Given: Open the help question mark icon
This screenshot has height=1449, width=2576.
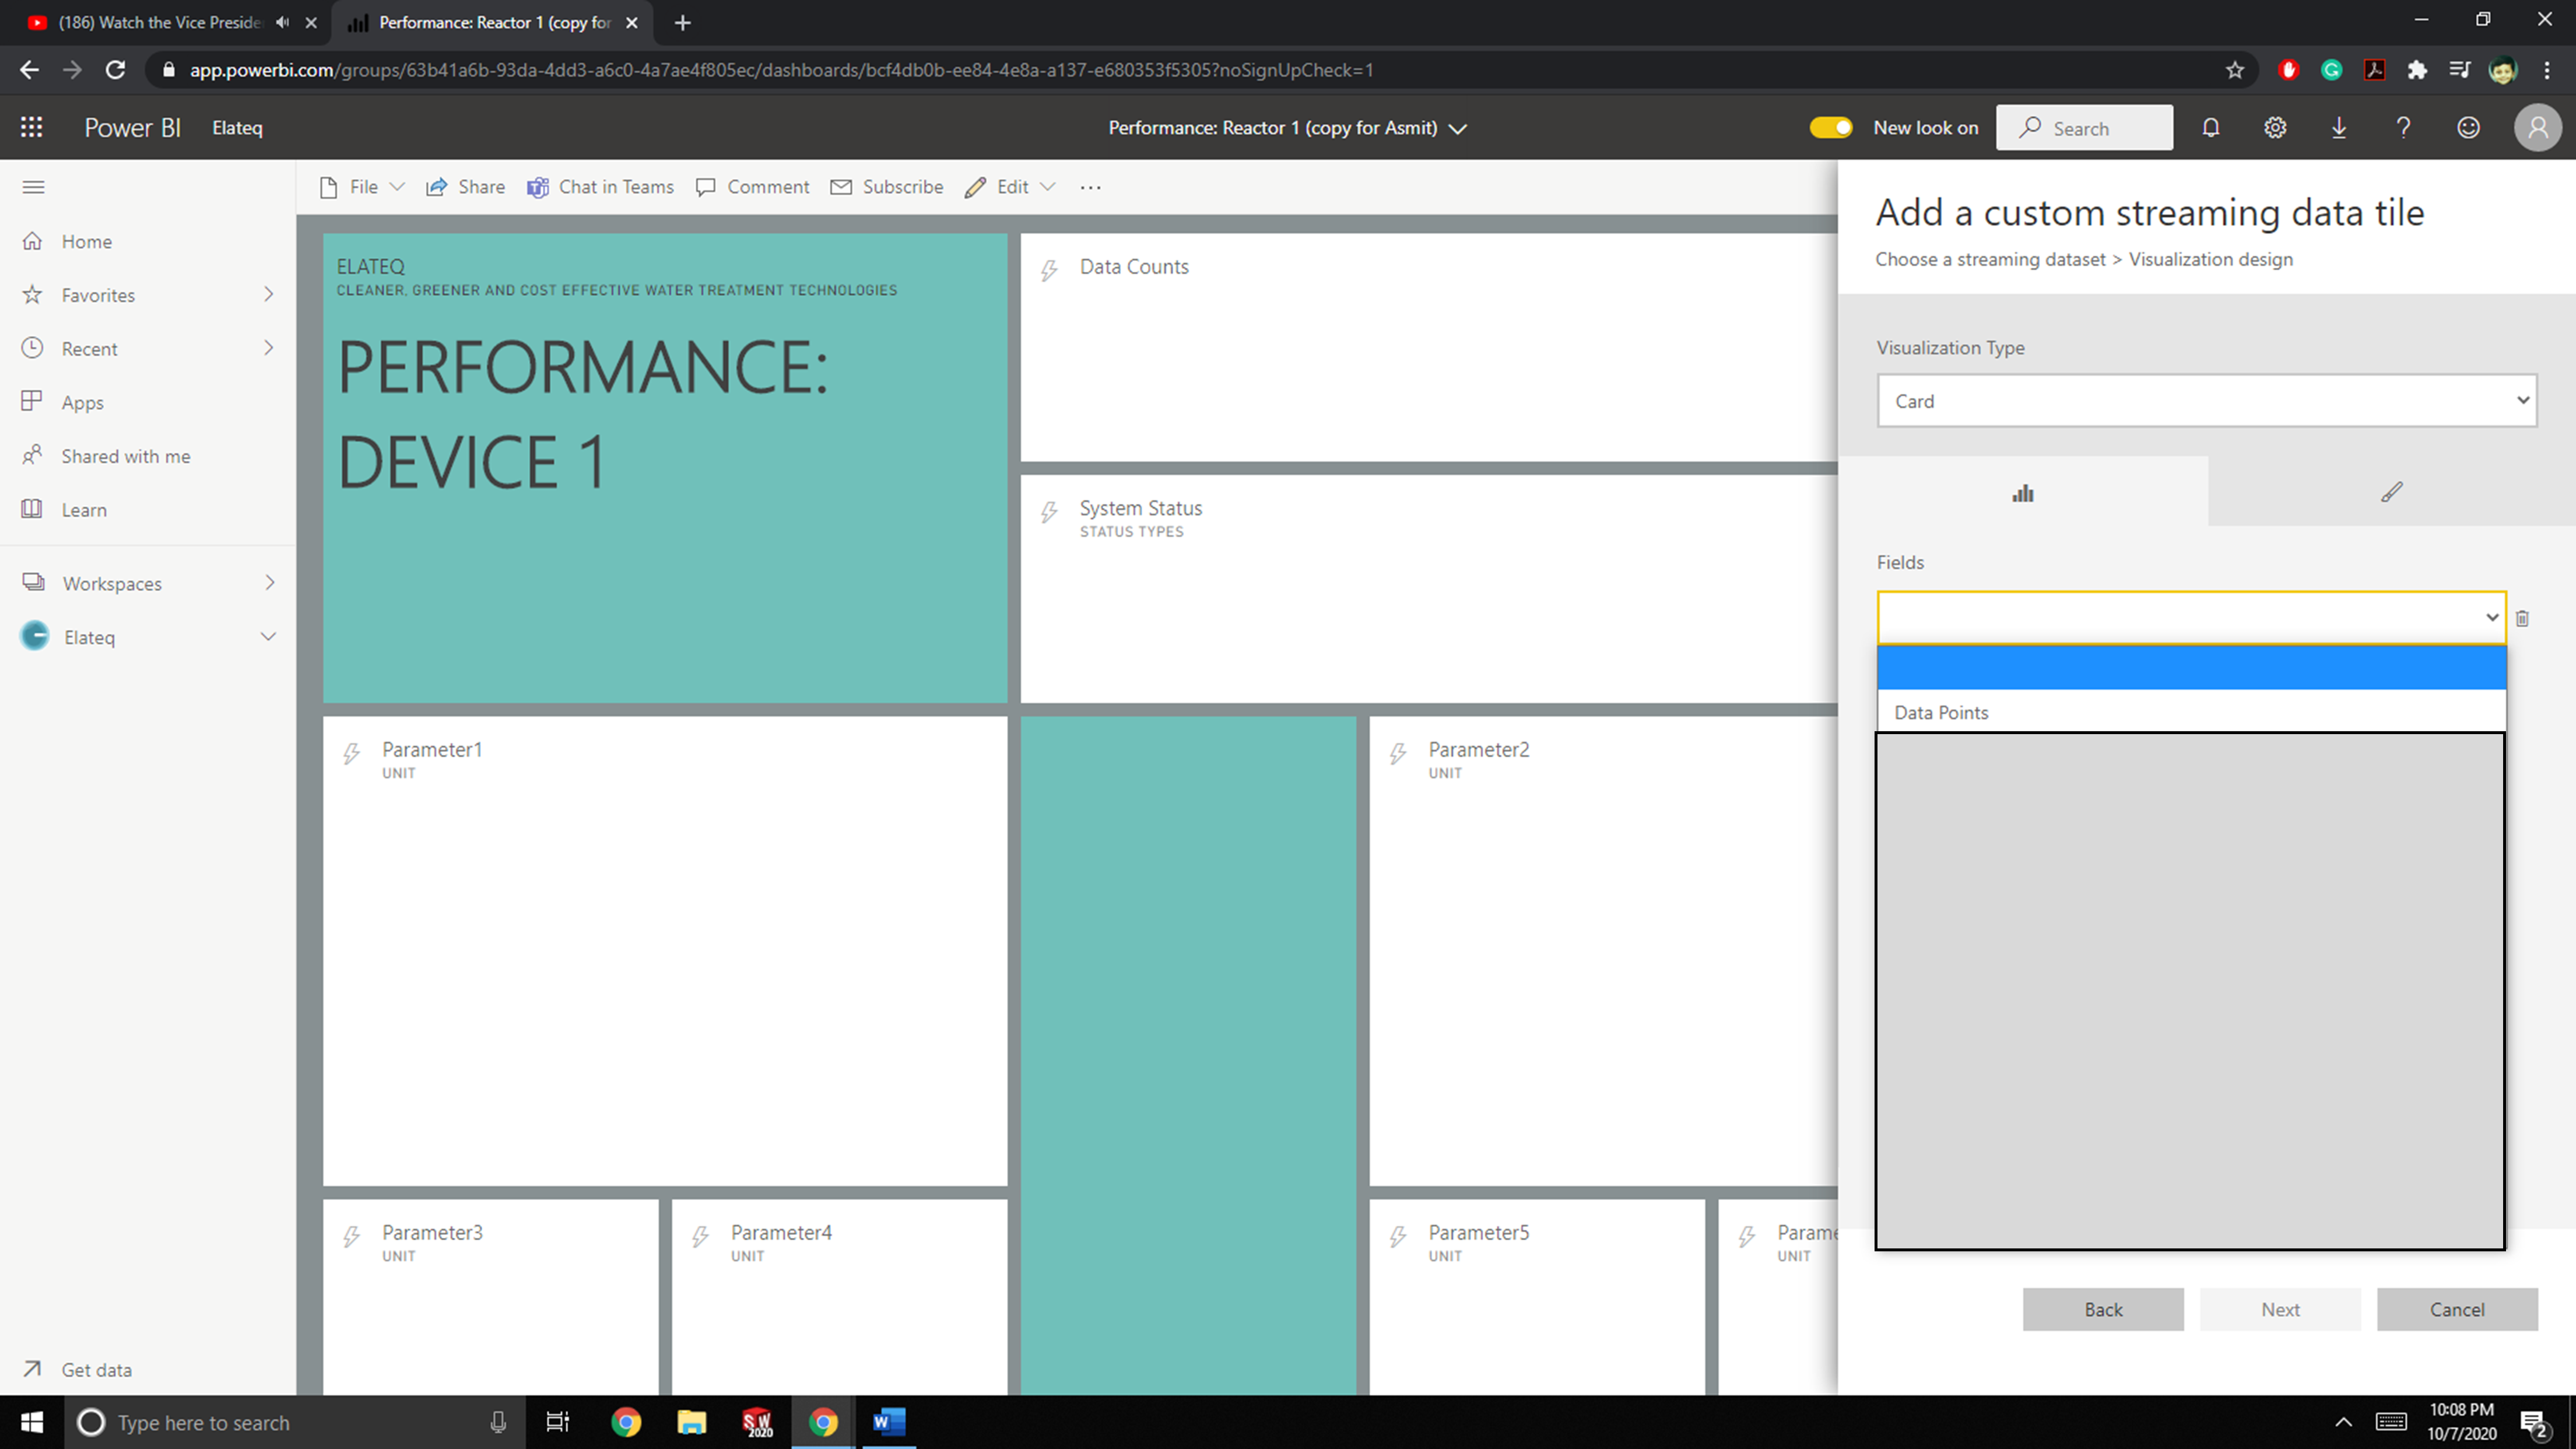Looking at the screenshot, I should [2403, 127].
